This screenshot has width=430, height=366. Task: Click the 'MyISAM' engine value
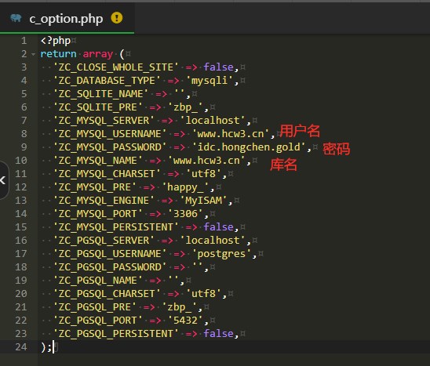click(x=203, y=201)
